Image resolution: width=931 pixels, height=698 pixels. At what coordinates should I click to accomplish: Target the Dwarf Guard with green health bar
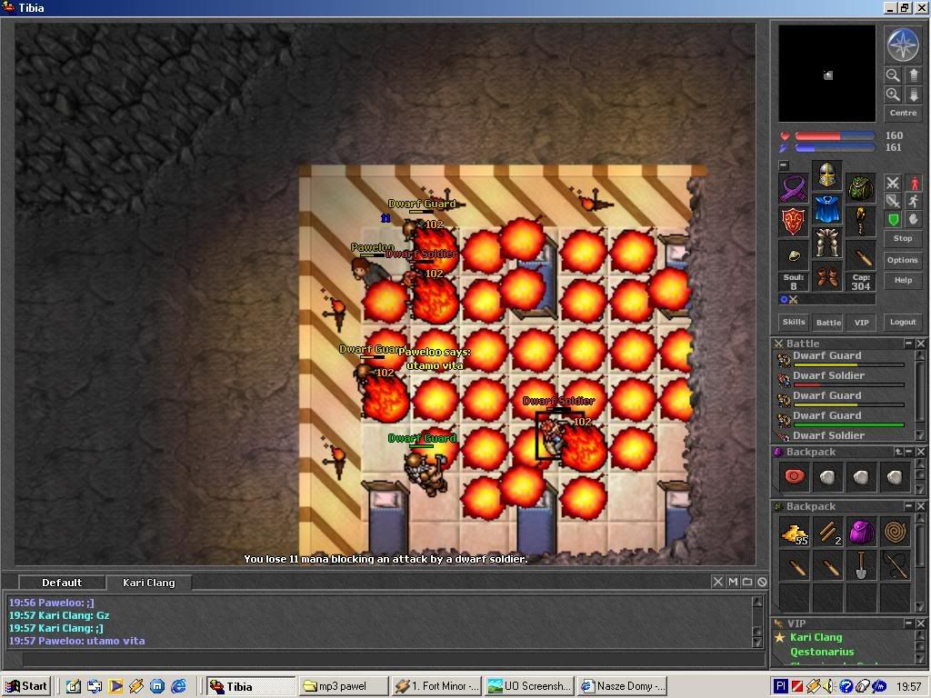(840, 418)
